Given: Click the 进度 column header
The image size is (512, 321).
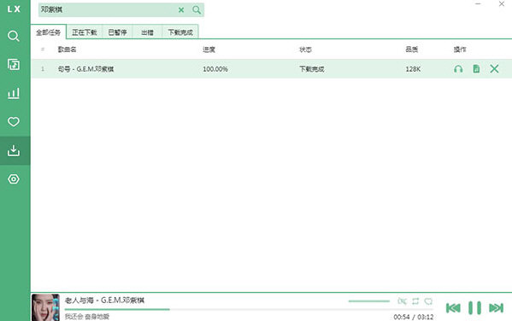Looking at the screenshot, I should point(209,50).
